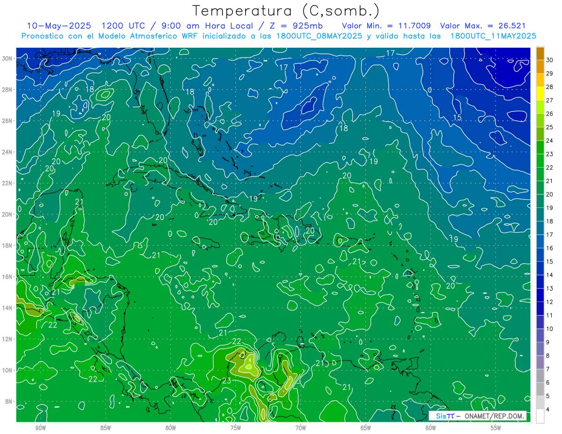
Task: Click the "30N" latitude axis label
Action: [7, 58]
